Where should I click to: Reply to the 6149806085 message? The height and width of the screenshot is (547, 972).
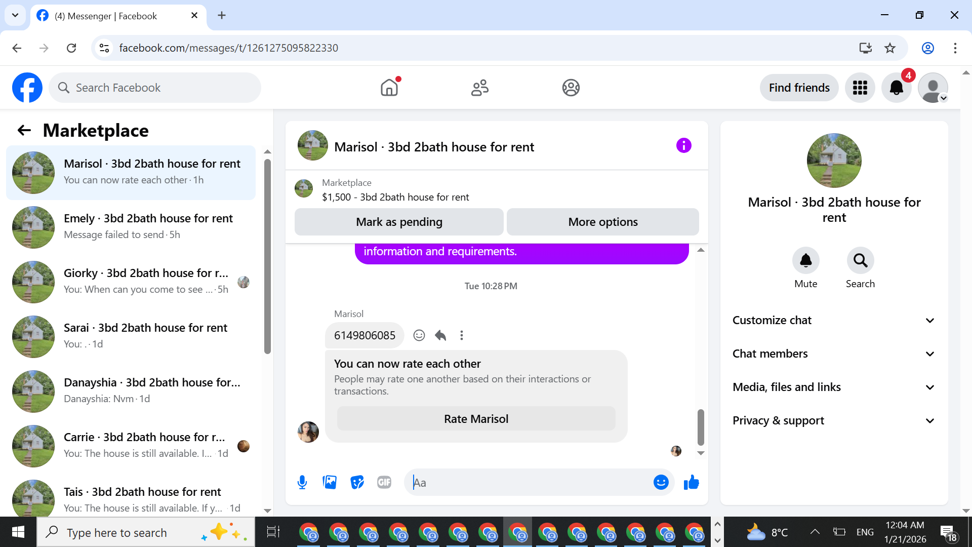pos(440,335)
